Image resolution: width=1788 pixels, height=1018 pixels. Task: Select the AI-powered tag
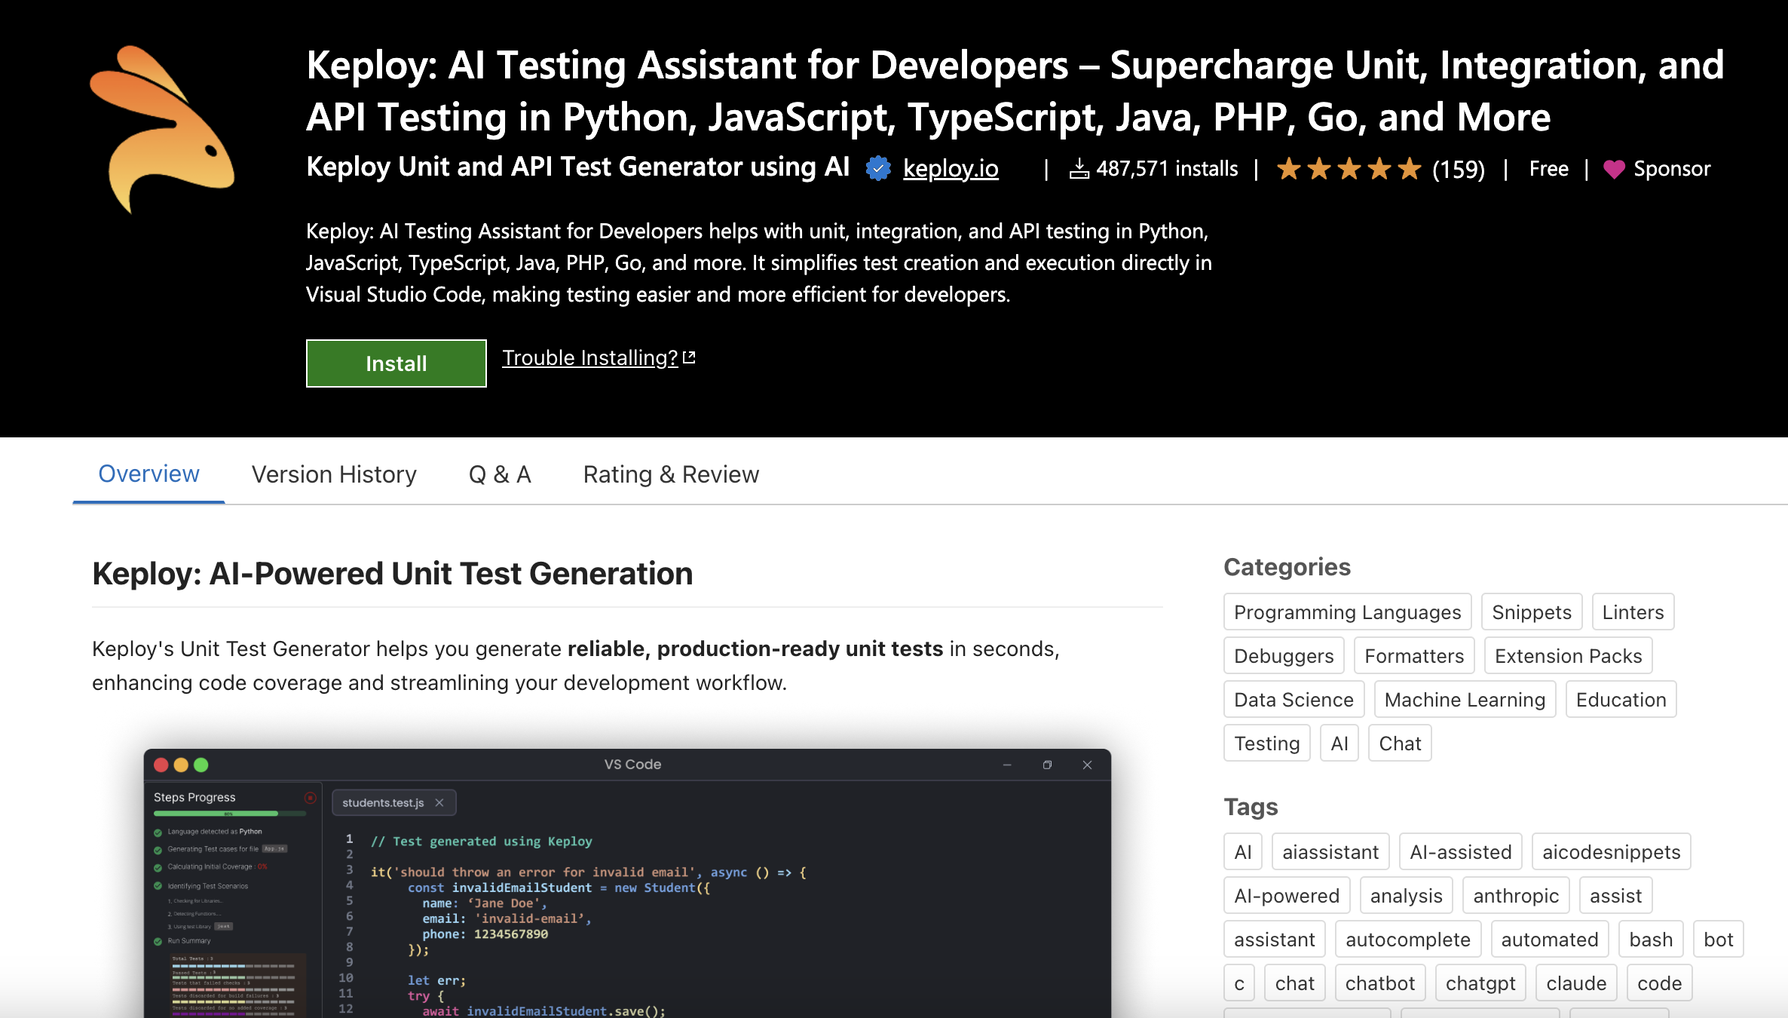click(x=1287, y=896)
